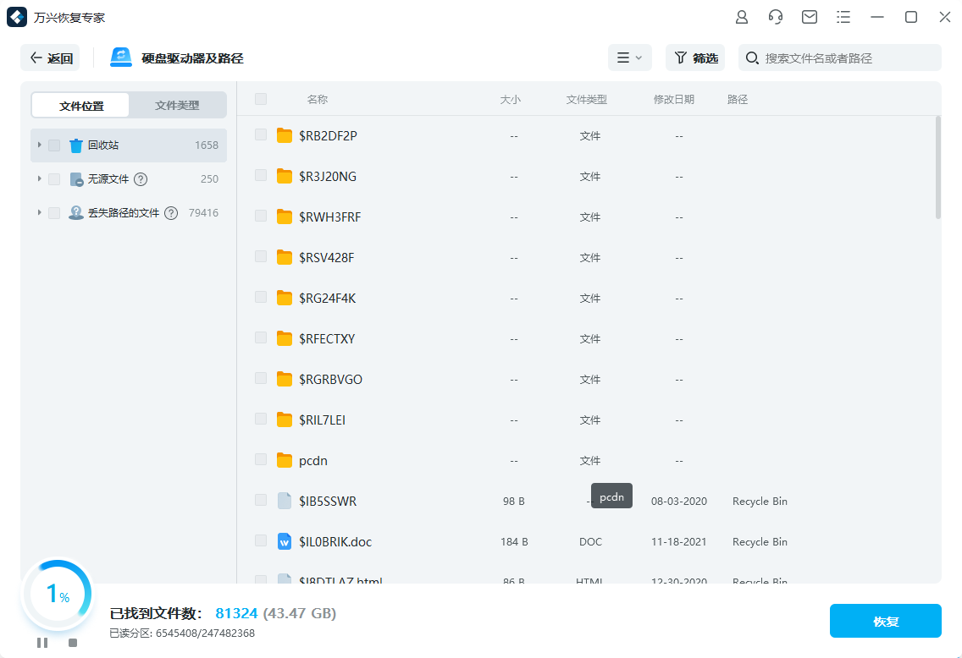Open the view mode dropdown near 筛选
The height and width of the screenshot is (658, 962).
[630, 58]
